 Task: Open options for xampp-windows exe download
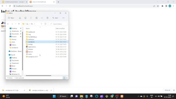tap(51, 90)
